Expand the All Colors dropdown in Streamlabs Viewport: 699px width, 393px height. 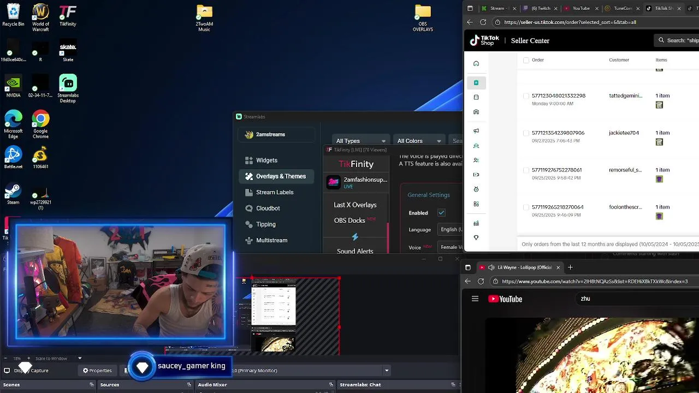pos(419,141)
